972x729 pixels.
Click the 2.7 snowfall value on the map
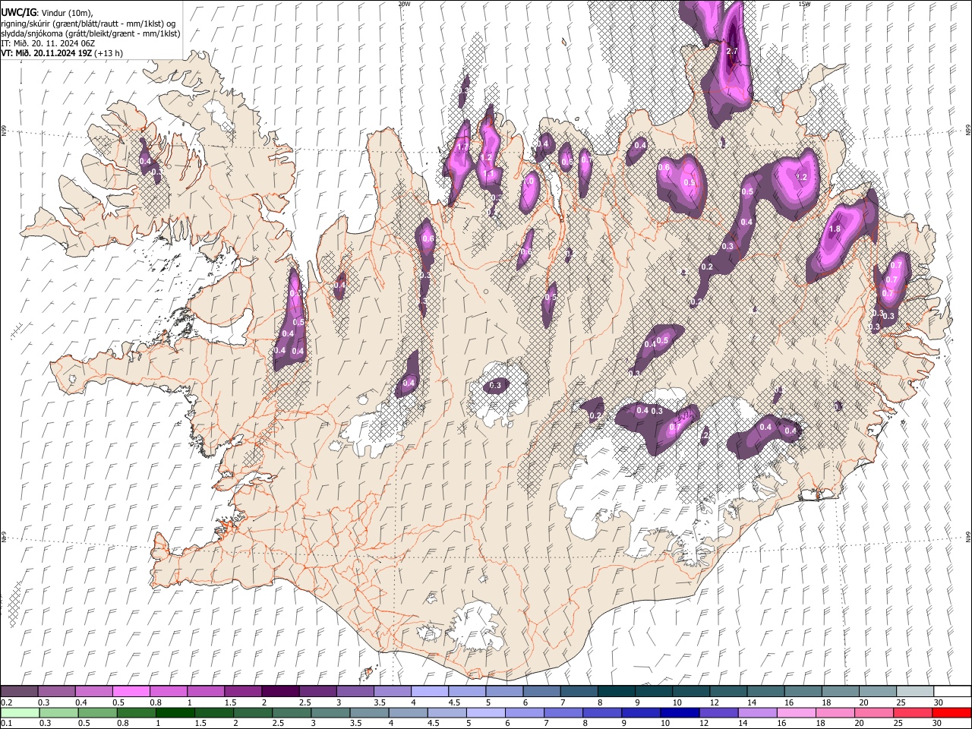pos(732,51)
